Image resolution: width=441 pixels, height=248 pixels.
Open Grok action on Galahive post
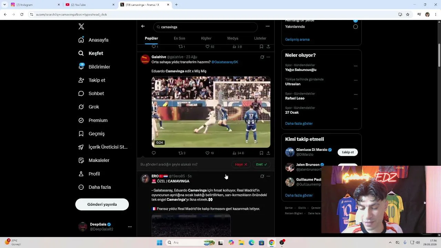262,57
